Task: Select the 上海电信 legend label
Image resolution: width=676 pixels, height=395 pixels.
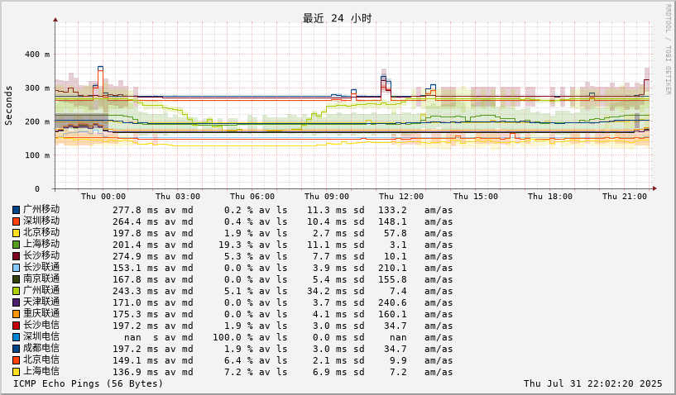Action: pyautogui.click(x=41, y=372)
